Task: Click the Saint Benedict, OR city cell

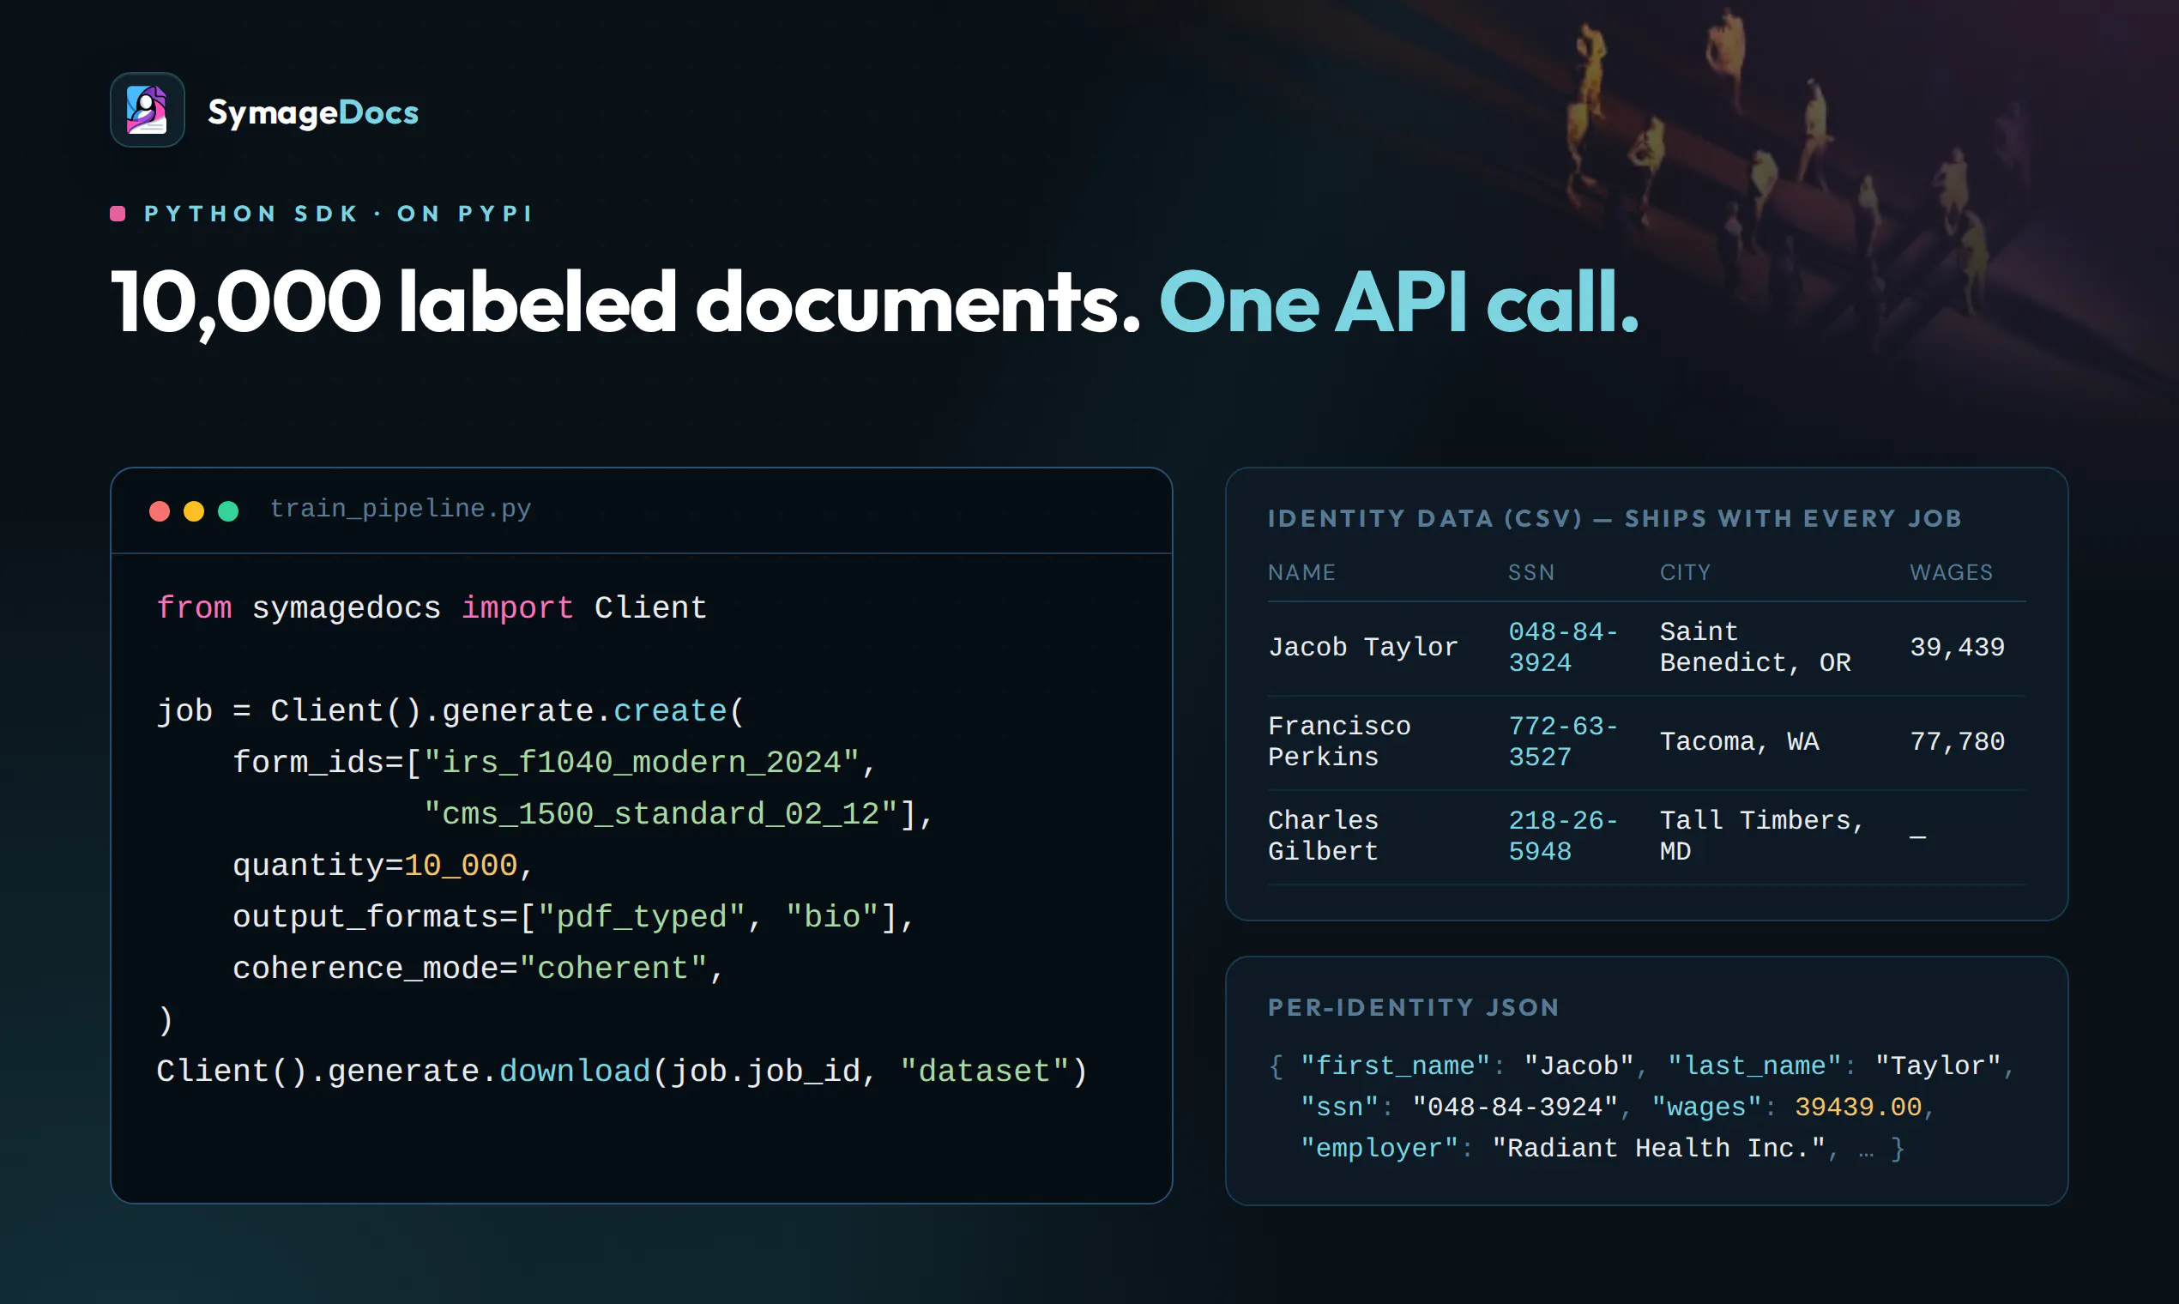Action: (1754, 648)
